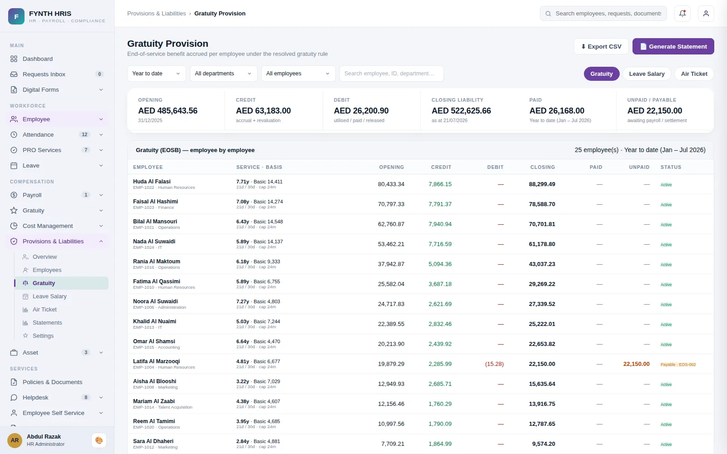Viewport: 727px width, 454px height.
Task: Open notifications bell icon
Action: click(682, 14)
